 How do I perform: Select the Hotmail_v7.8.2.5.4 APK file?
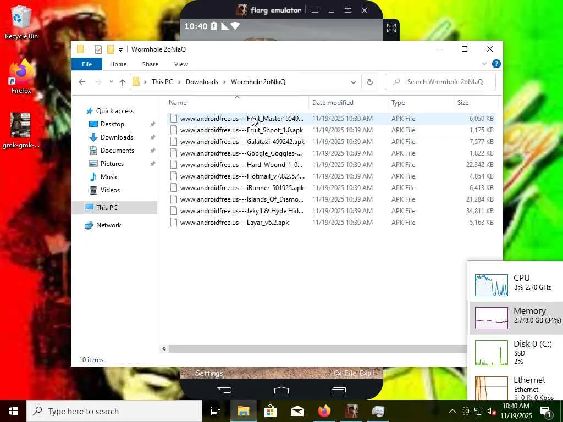(x=332, y=176)
